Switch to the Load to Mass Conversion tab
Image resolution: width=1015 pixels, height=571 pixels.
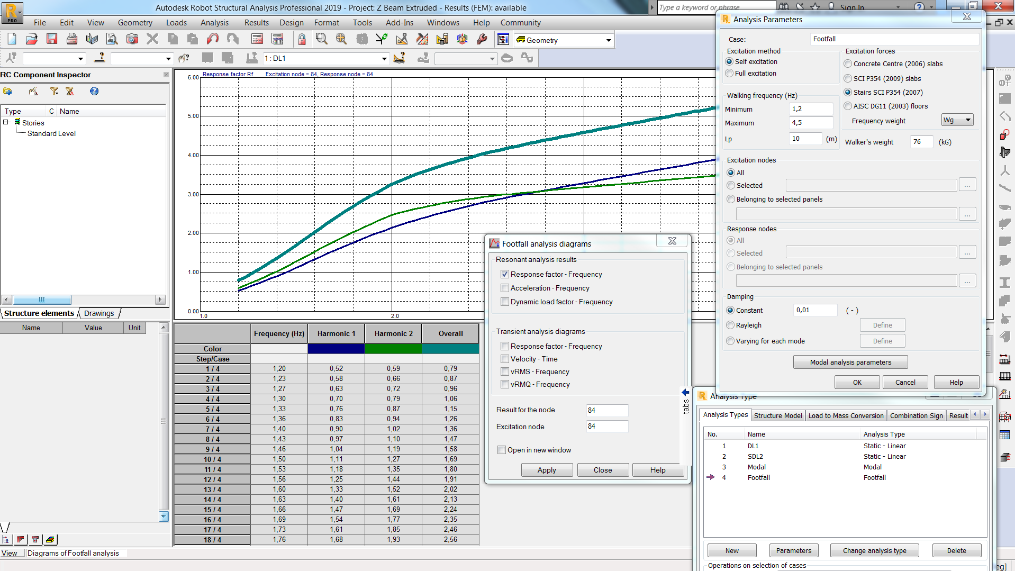click(846, 416)
